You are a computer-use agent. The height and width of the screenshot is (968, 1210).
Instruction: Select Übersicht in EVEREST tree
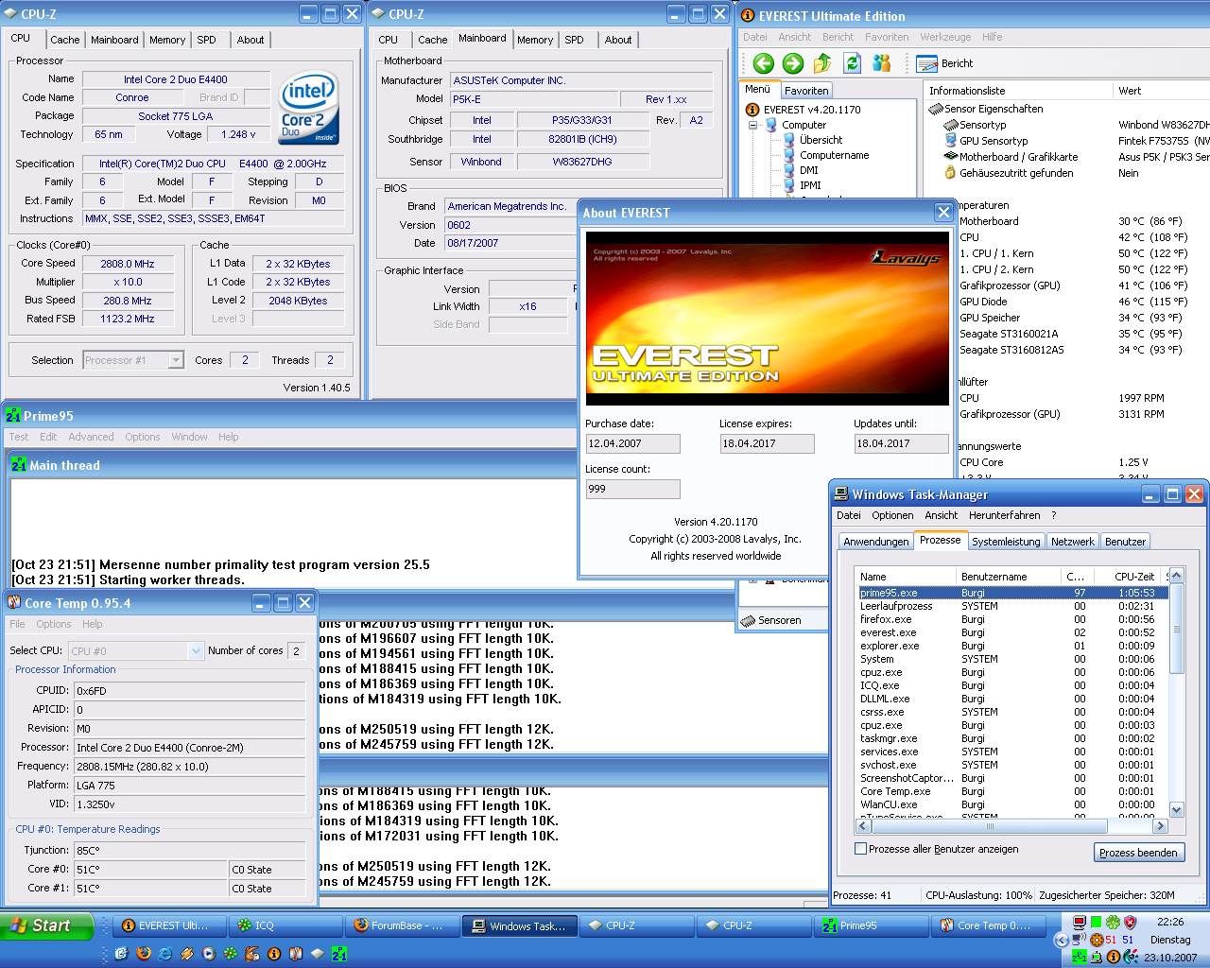821,140
